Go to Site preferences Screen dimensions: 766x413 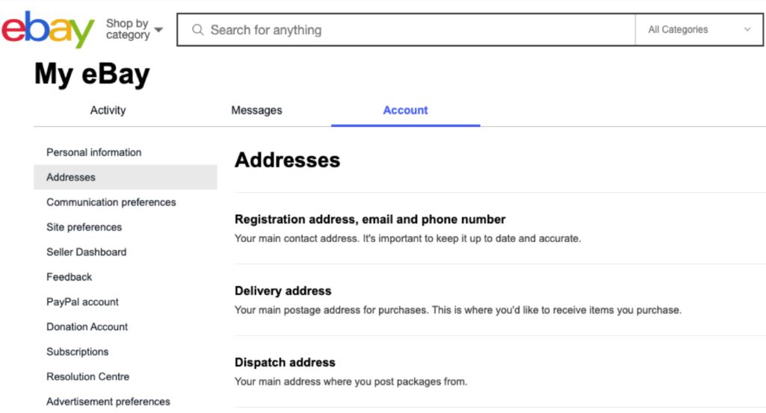click(84, 227)
